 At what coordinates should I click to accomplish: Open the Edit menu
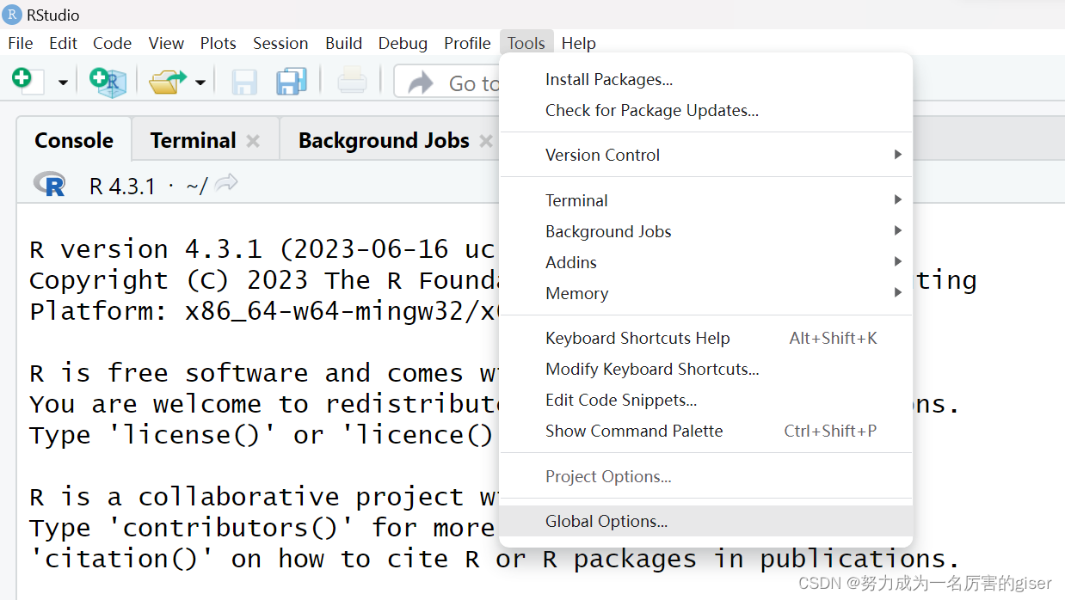(63, 43)
